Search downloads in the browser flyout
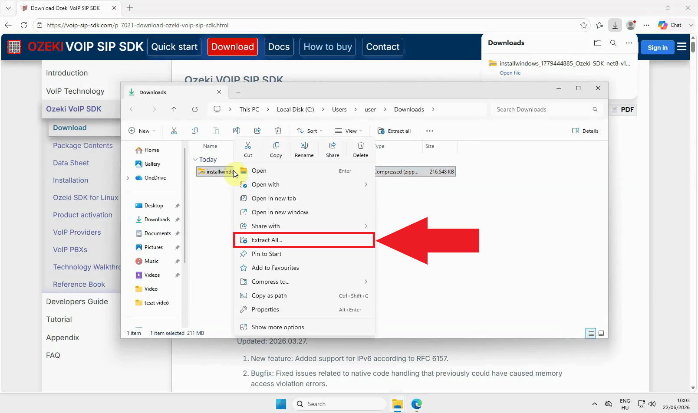Image resolution: width=698 pixels, height=413 pixels. click(613, 43)
